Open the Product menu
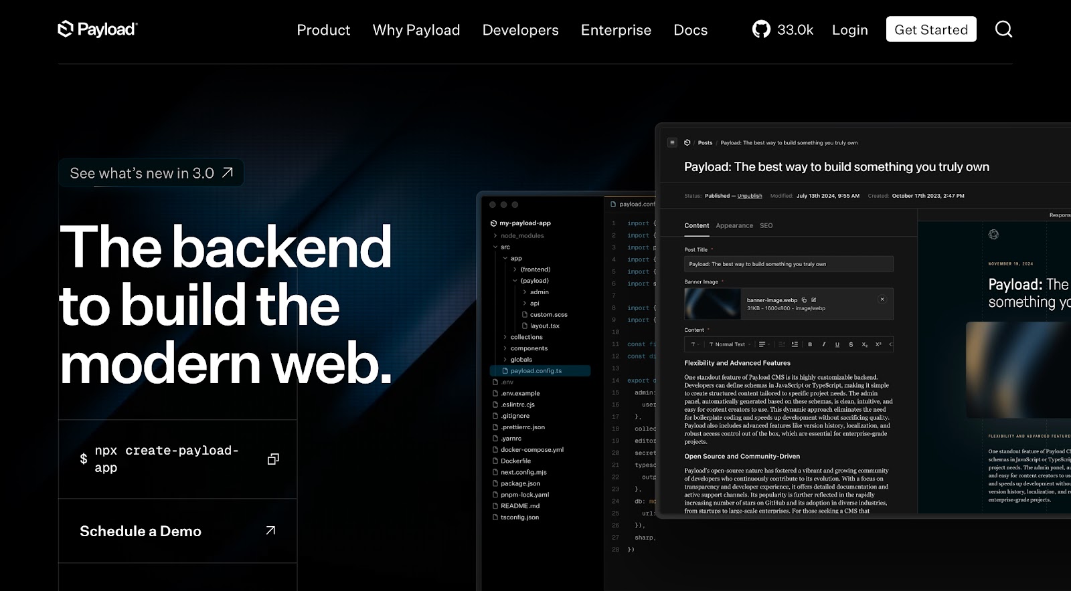This screenshot has width=1071, height=591. [323, 30]
